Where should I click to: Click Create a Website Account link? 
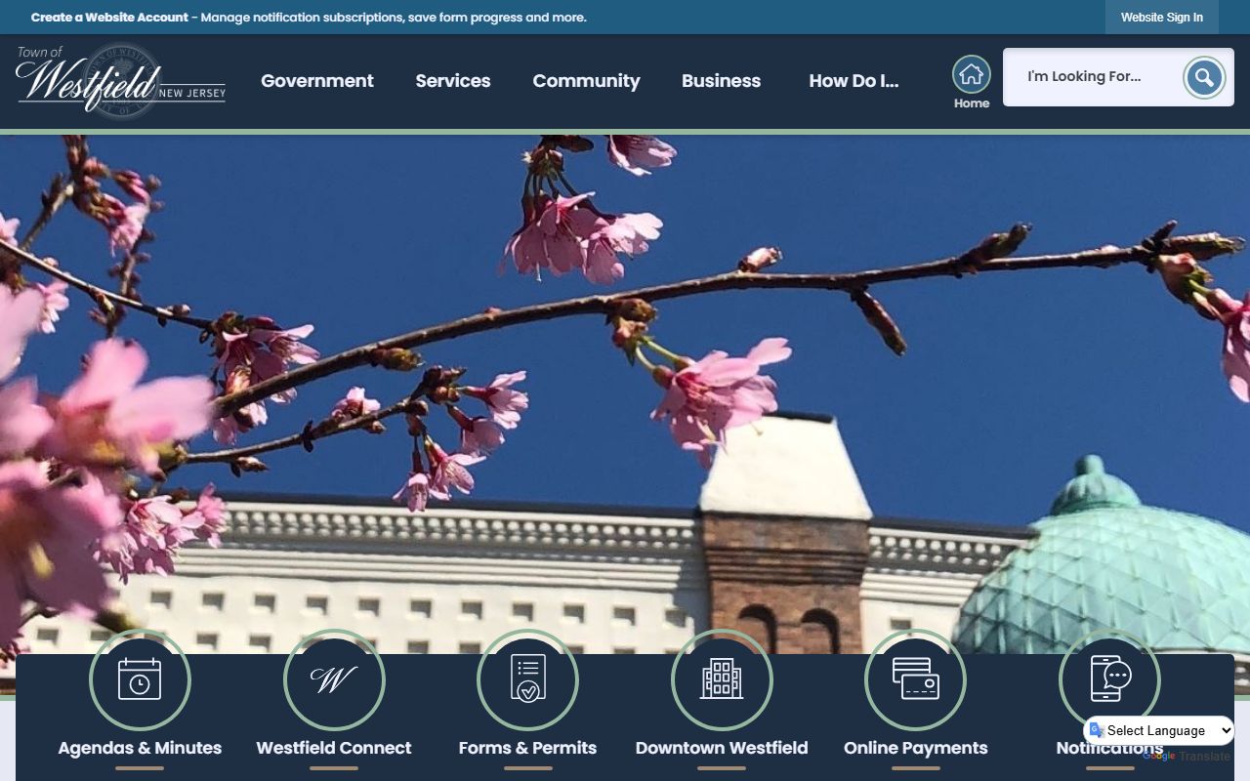[109, 18]
